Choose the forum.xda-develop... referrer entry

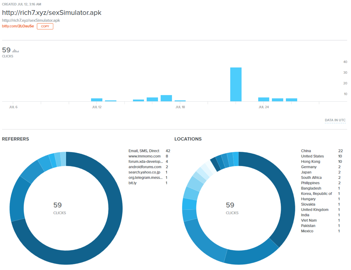(146, 161)
